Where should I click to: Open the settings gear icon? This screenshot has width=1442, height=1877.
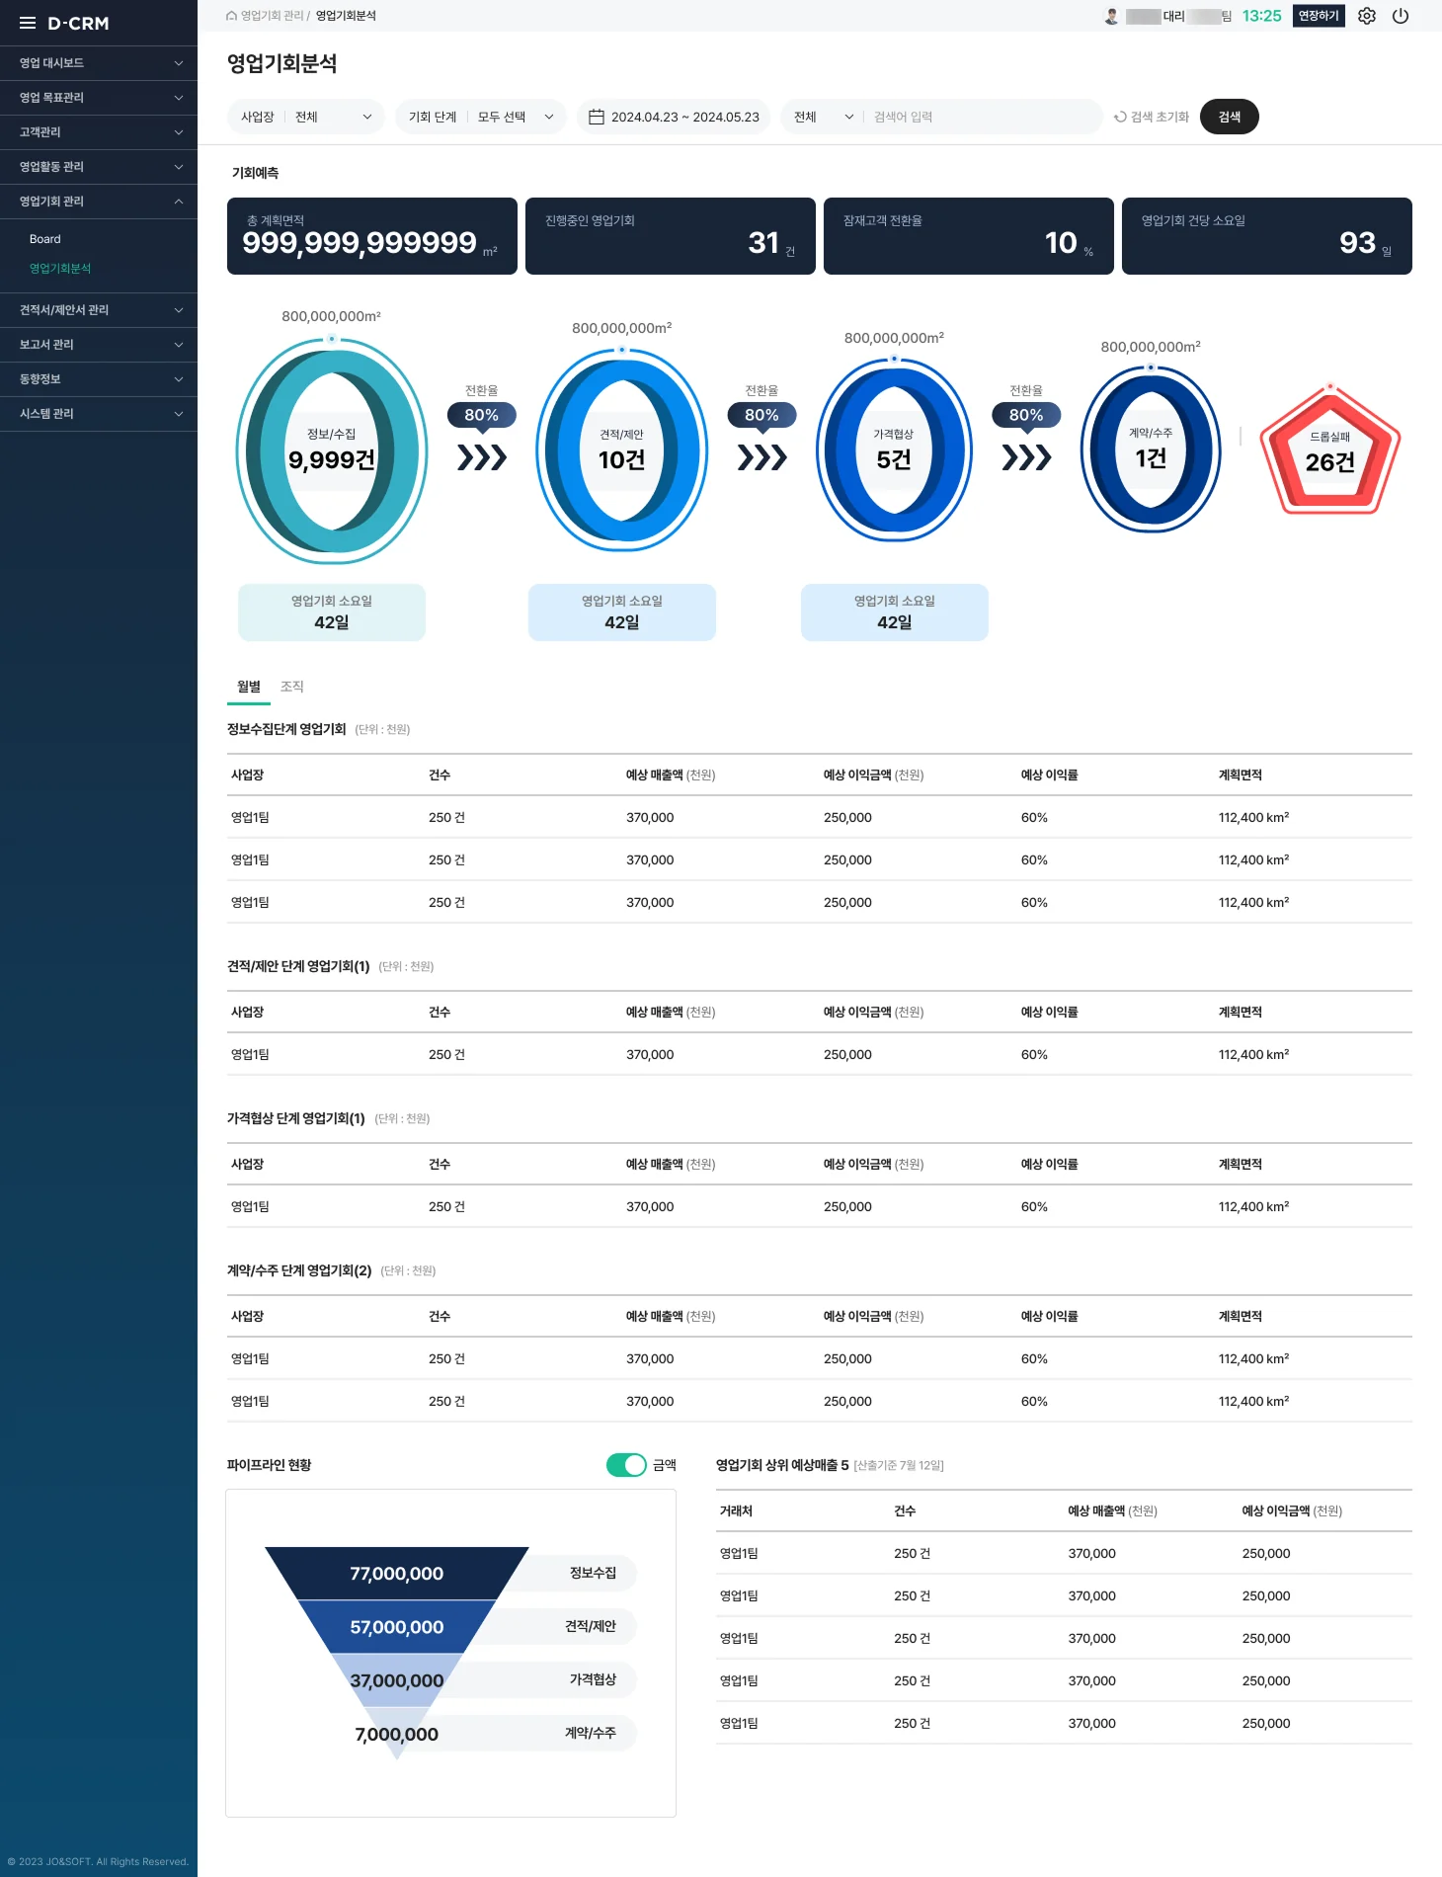[1367, 16]
